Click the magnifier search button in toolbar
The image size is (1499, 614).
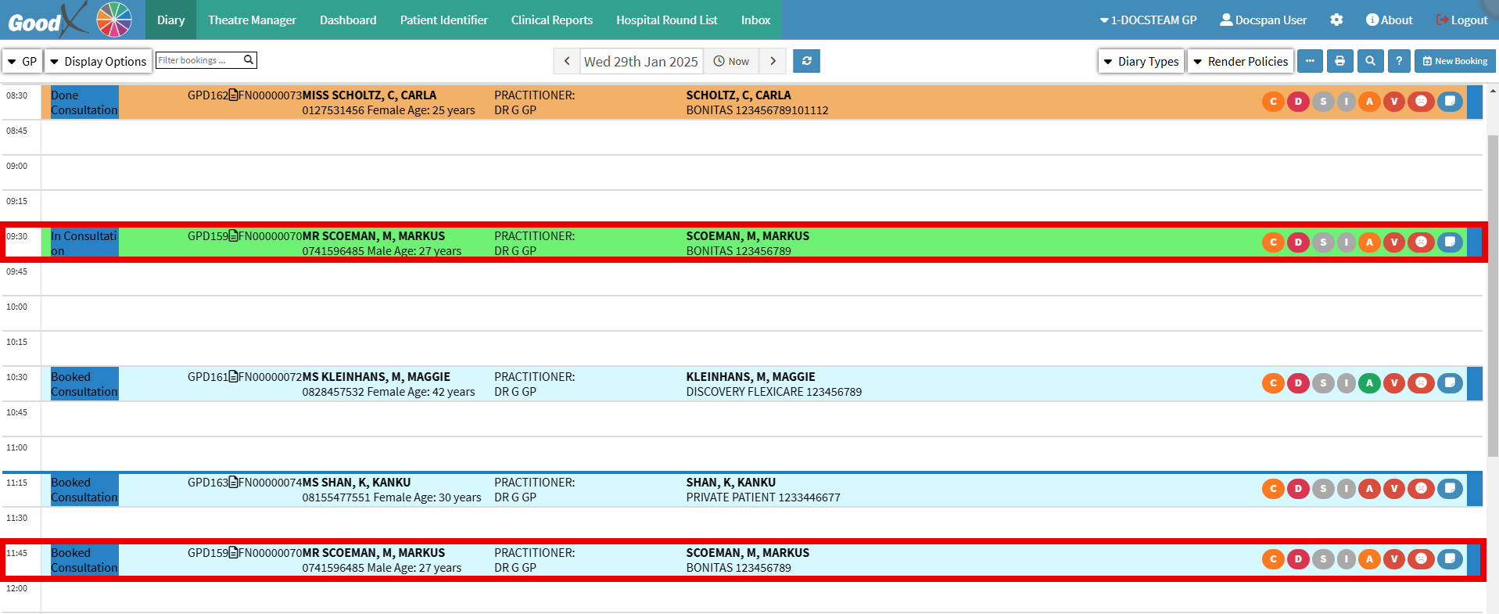click(1370, 61)
